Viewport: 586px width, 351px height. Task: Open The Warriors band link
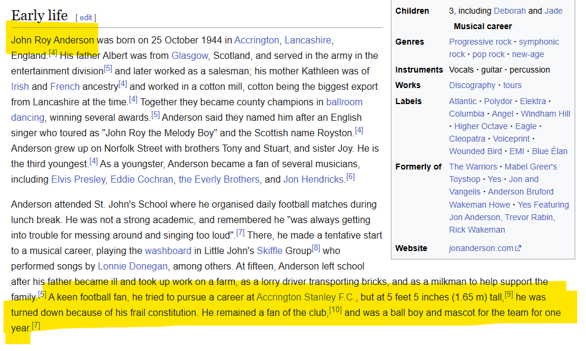pos(473,167)
